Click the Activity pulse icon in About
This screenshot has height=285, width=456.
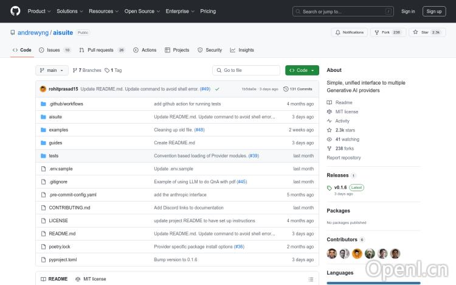pyautogui.click(x=330, y=121)
